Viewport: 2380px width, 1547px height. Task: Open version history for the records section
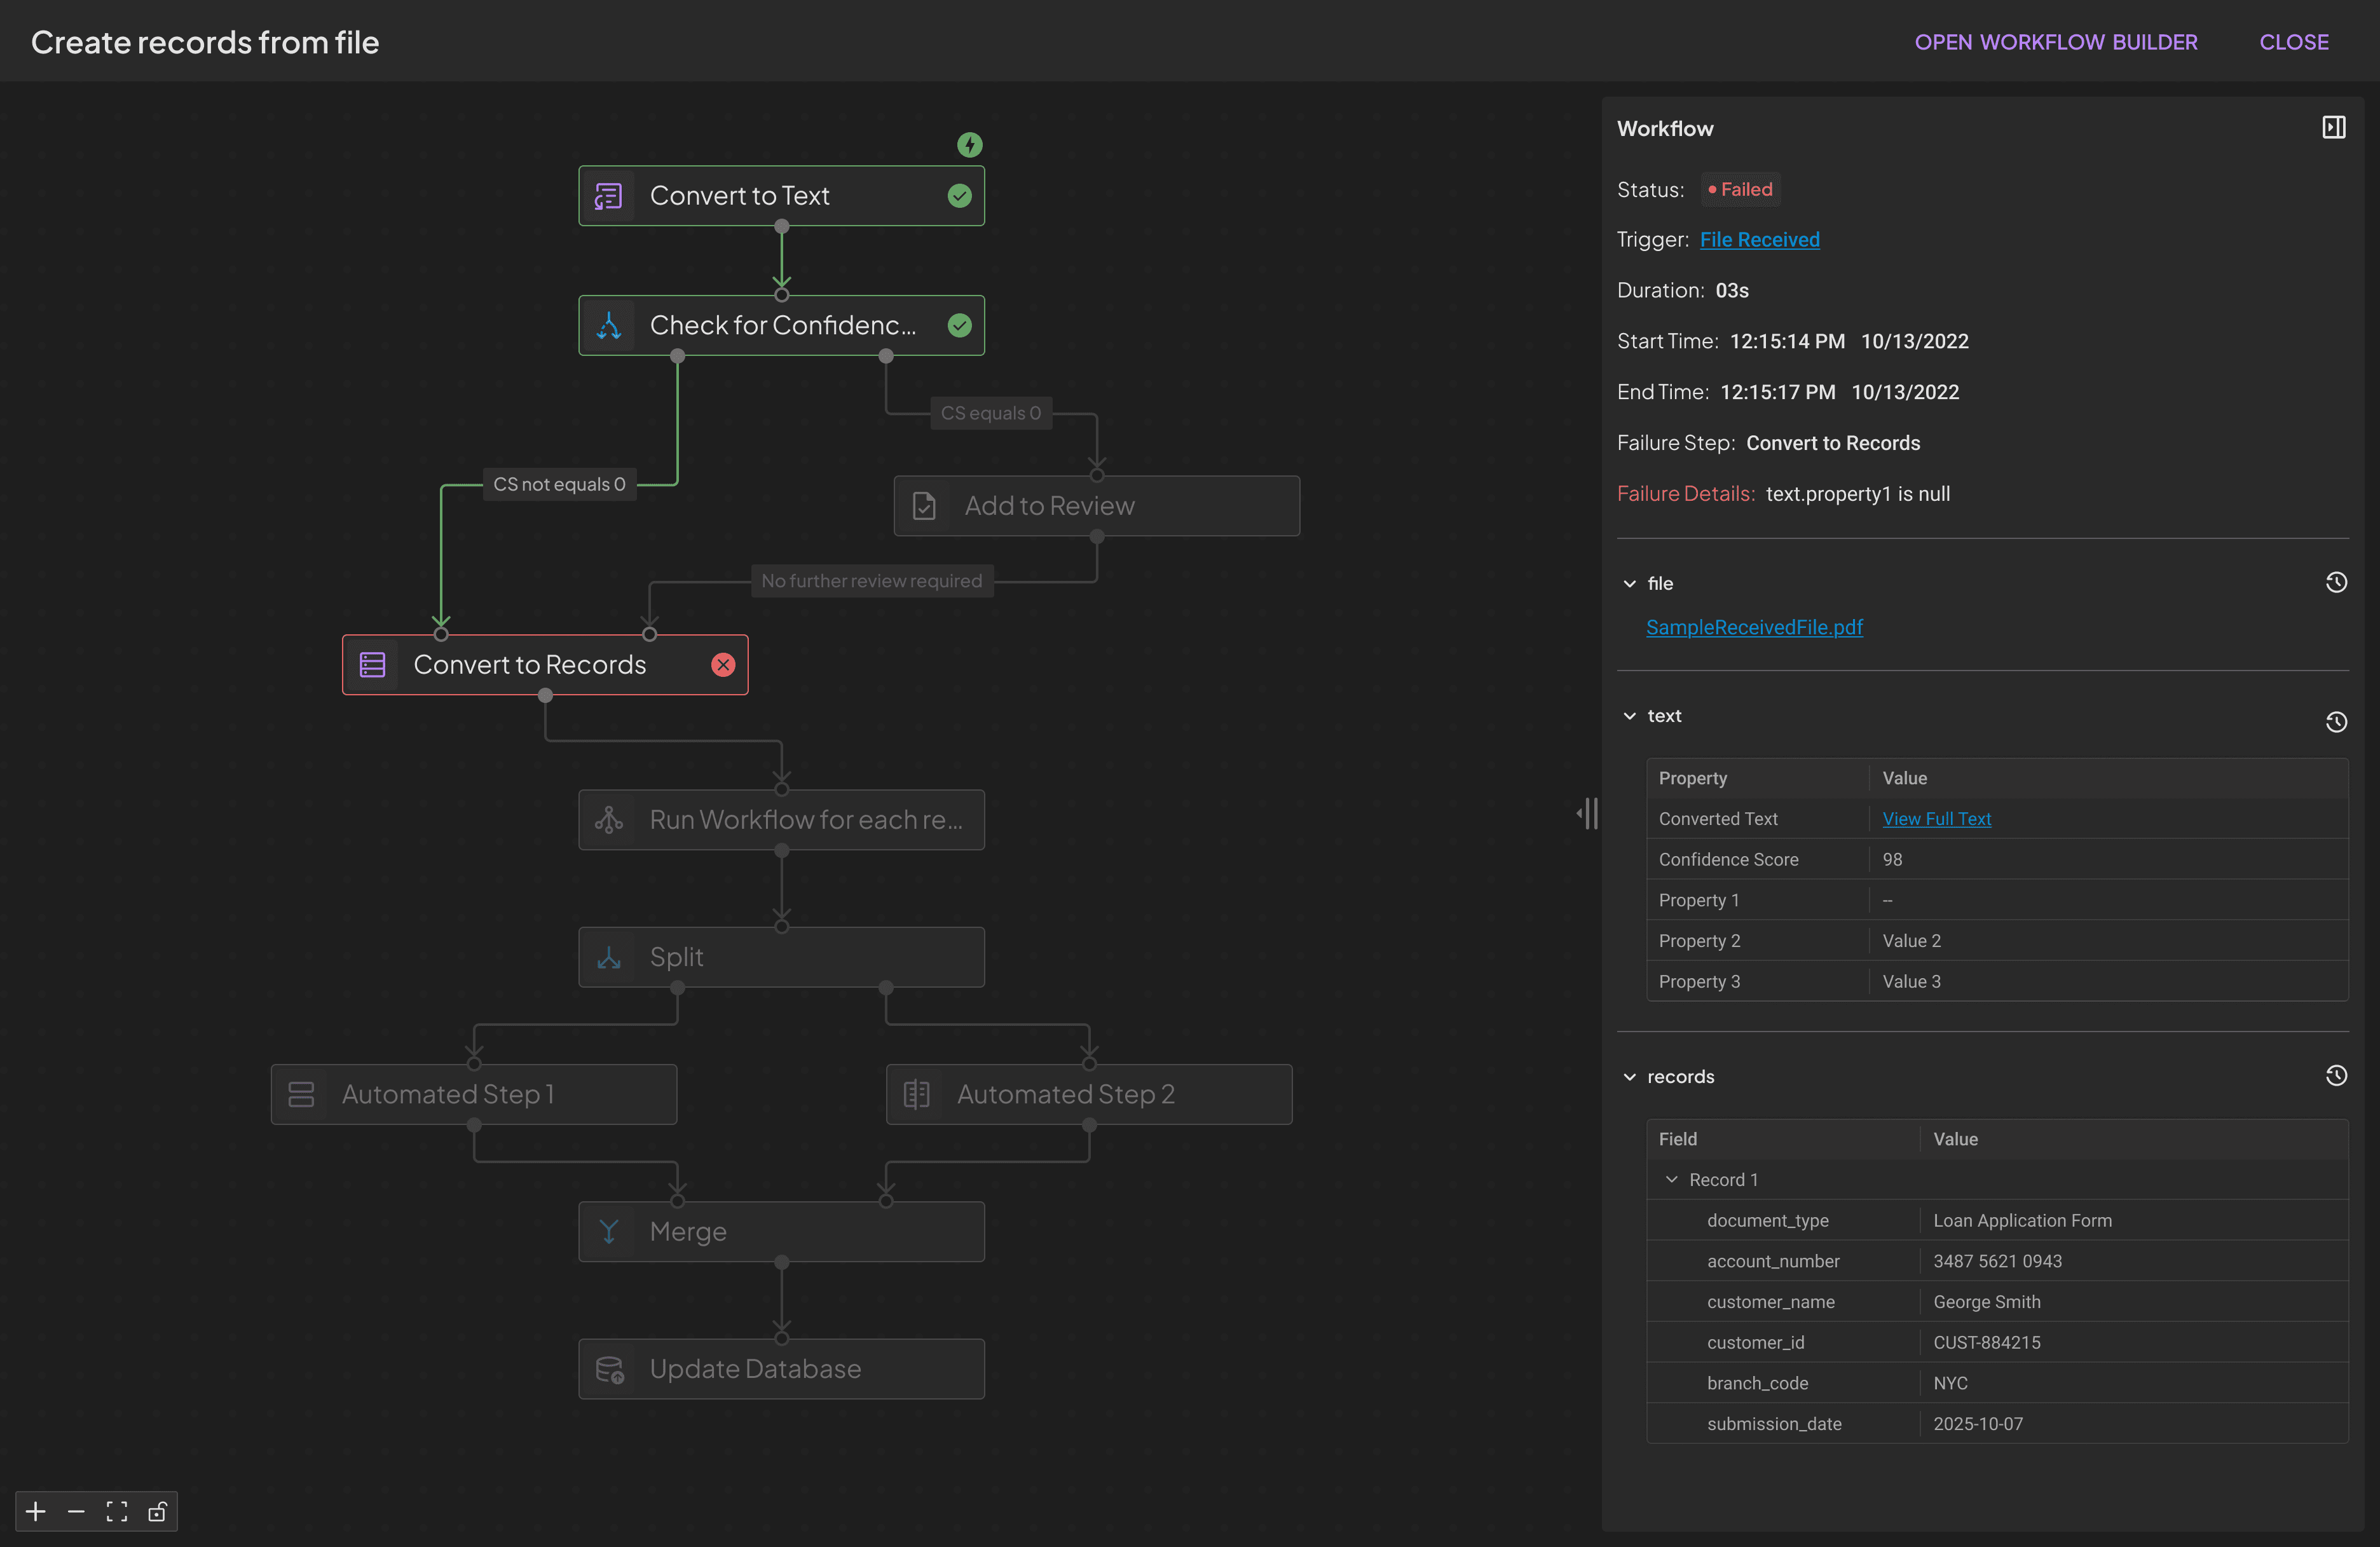[x=2337, y=1075]
